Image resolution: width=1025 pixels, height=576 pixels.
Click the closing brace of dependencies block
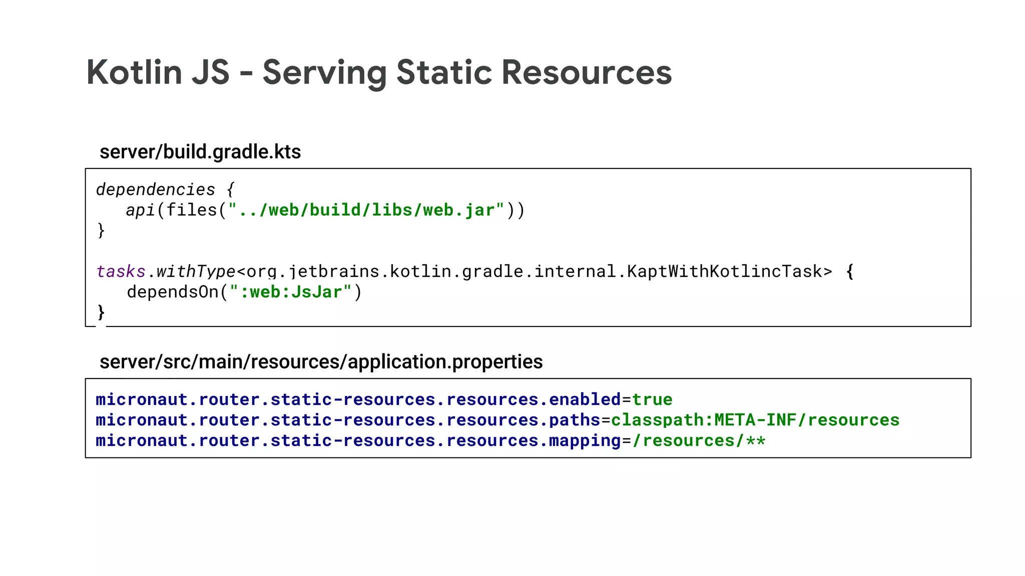[101, 230]
